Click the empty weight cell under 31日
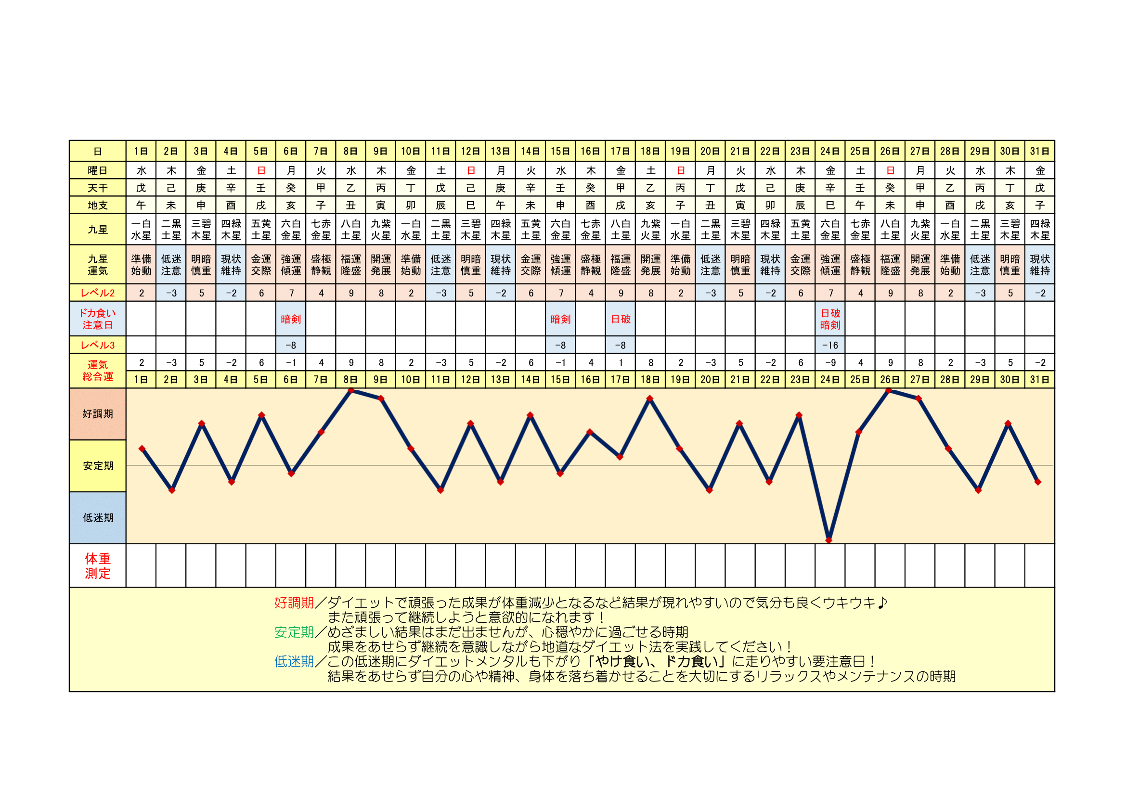1126x796 pixels. pyautogui.click(x=1039, y=565)
